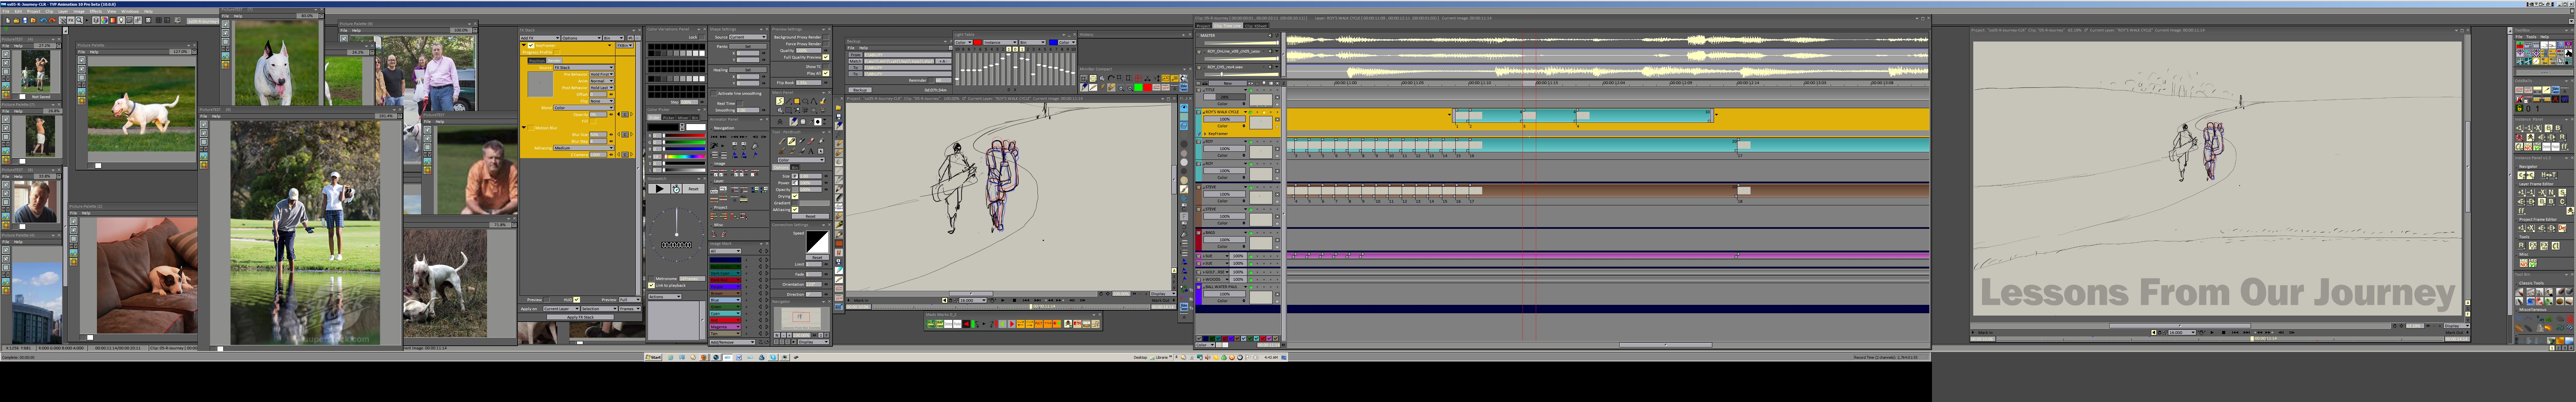This screenshot has width=2576, height=402.
Task: Open File menu of the Backup panel
Action: 851,48
